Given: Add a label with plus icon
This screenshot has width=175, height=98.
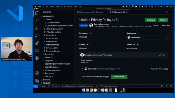Looking at the screenshot, I should [87, 45].
